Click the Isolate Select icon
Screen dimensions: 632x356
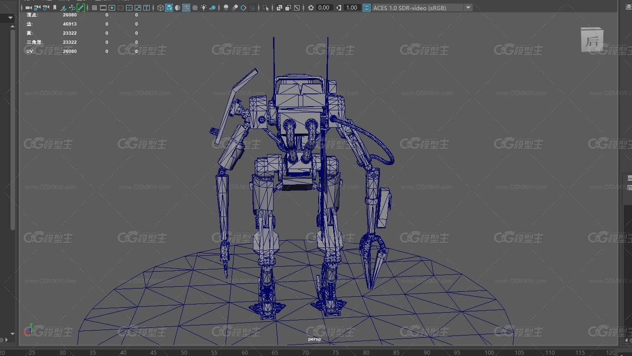click(x=266, y=8)
